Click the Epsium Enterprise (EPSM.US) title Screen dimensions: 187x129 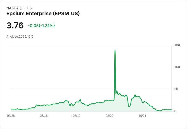[x=43, y=13]
